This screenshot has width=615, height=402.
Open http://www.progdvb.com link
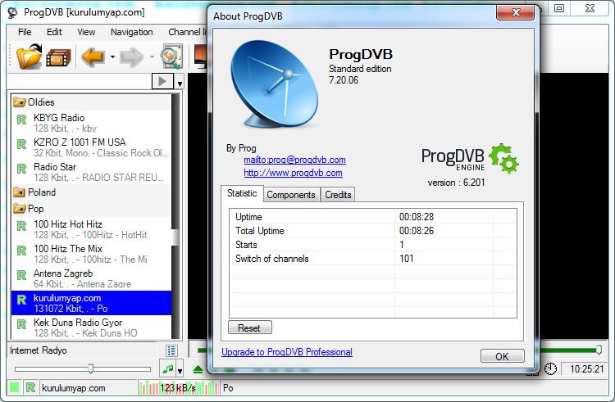pyautogui.click(x=293, y=173)
